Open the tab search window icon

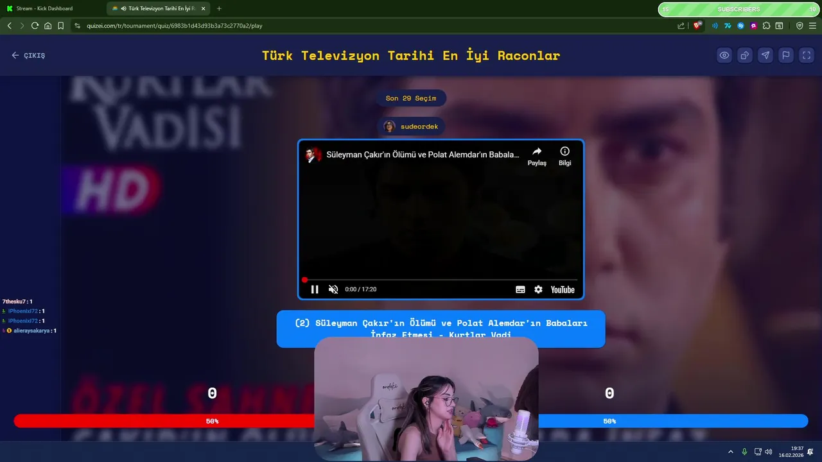(x=779, y=26)
